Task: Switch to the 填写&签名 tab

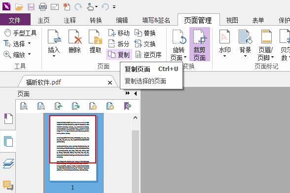Action: (x=156, y=20)
